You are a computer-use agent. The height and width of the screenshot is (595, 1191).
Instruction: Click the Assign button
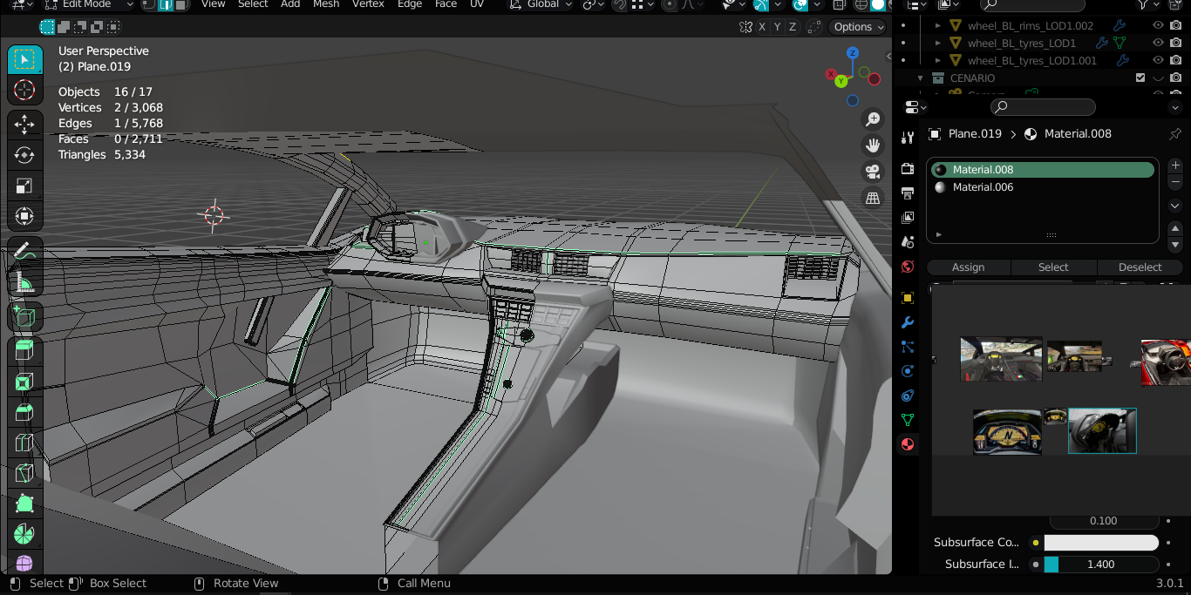coord(968,267)
